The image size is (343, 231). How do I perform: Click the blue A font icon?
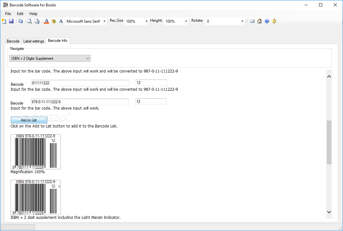pyautogui.click(x=61, y=21)
